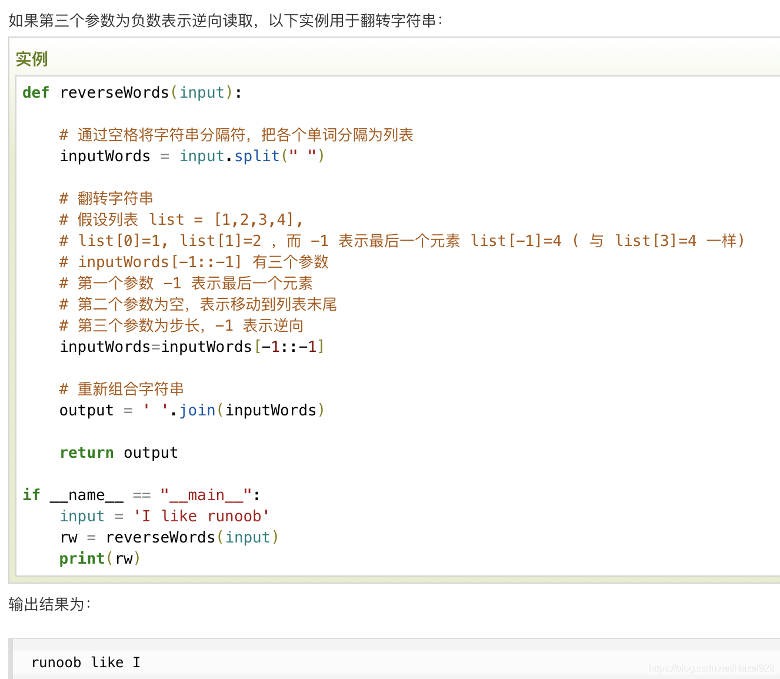Viewport: 780px width, 679px height.
Task: Click the "output = ' '.join(inputWords)" line
Action: (192, 410)
